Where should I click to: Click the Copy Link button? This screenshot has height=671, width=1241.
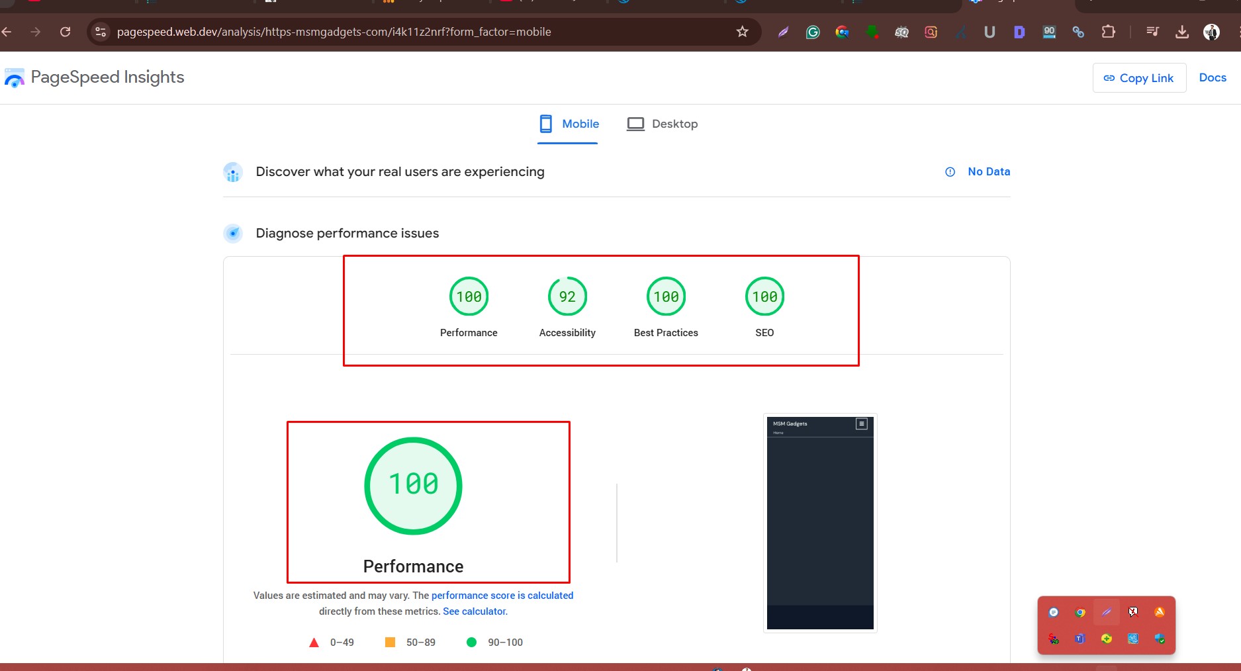tap(1139, 78)
